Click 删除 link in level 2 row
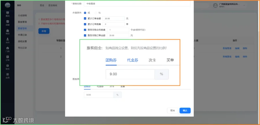 (245, 57)
